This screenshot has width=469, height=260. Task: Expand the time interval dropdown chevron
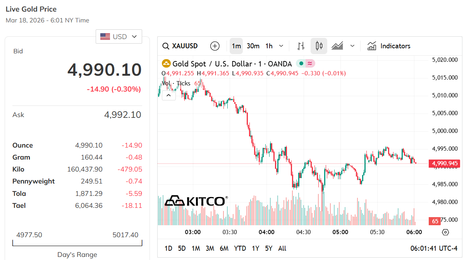pyautogui.click(x=281, y=46)
